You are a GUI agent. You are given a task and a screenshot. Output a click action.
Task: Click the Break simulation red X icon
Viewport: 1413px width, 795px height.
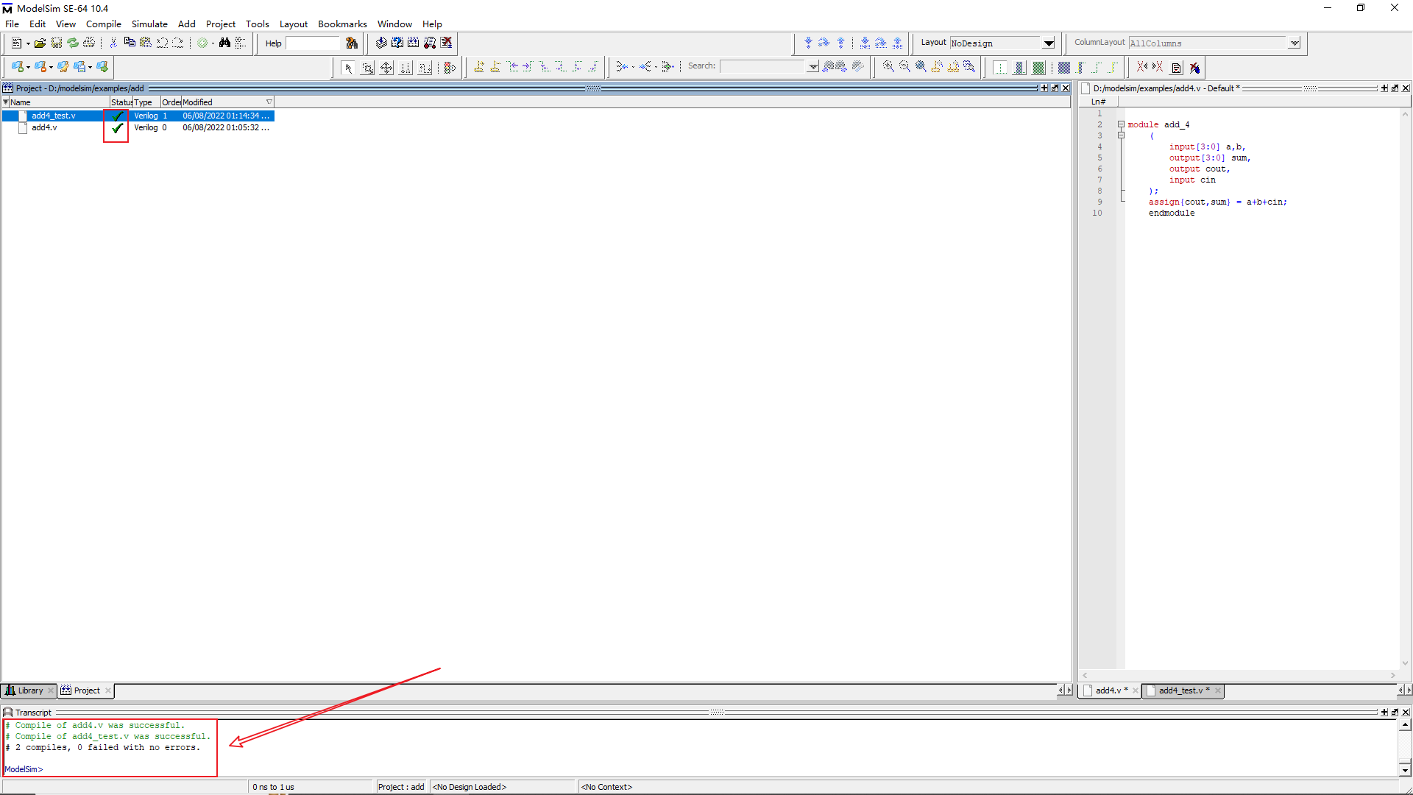point(446,43)
